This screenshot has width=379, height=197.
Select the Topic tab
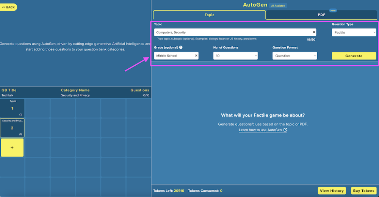pos(209,15)
